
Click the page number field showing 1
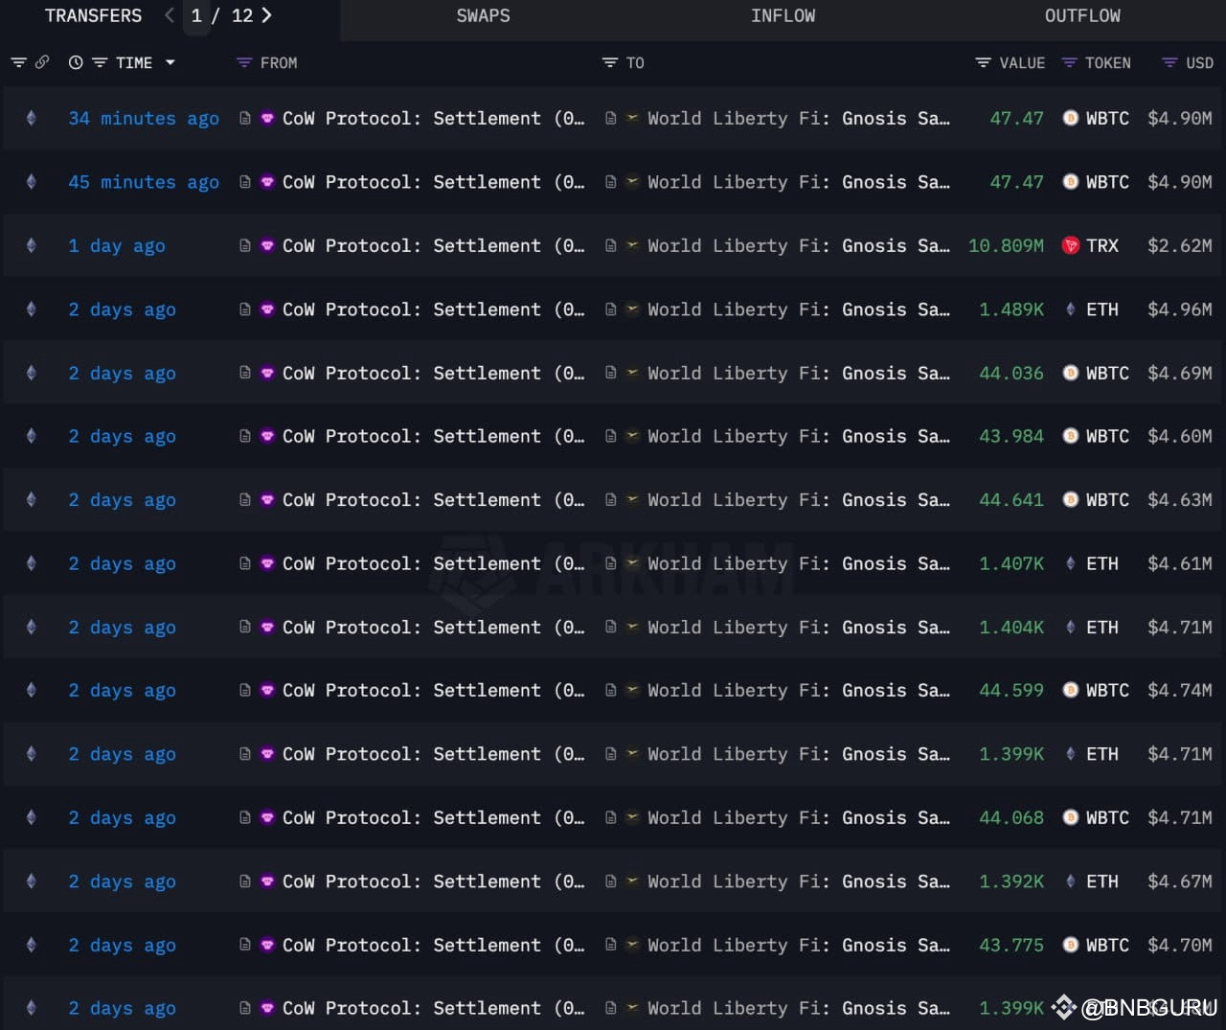tap(196, 16)
